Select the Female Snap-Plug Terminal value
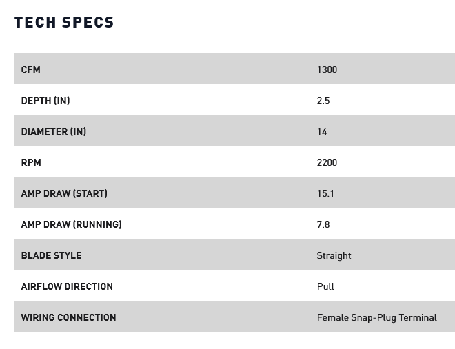The width and height of the screenshot is (455, 349). [x=376, y=317]
